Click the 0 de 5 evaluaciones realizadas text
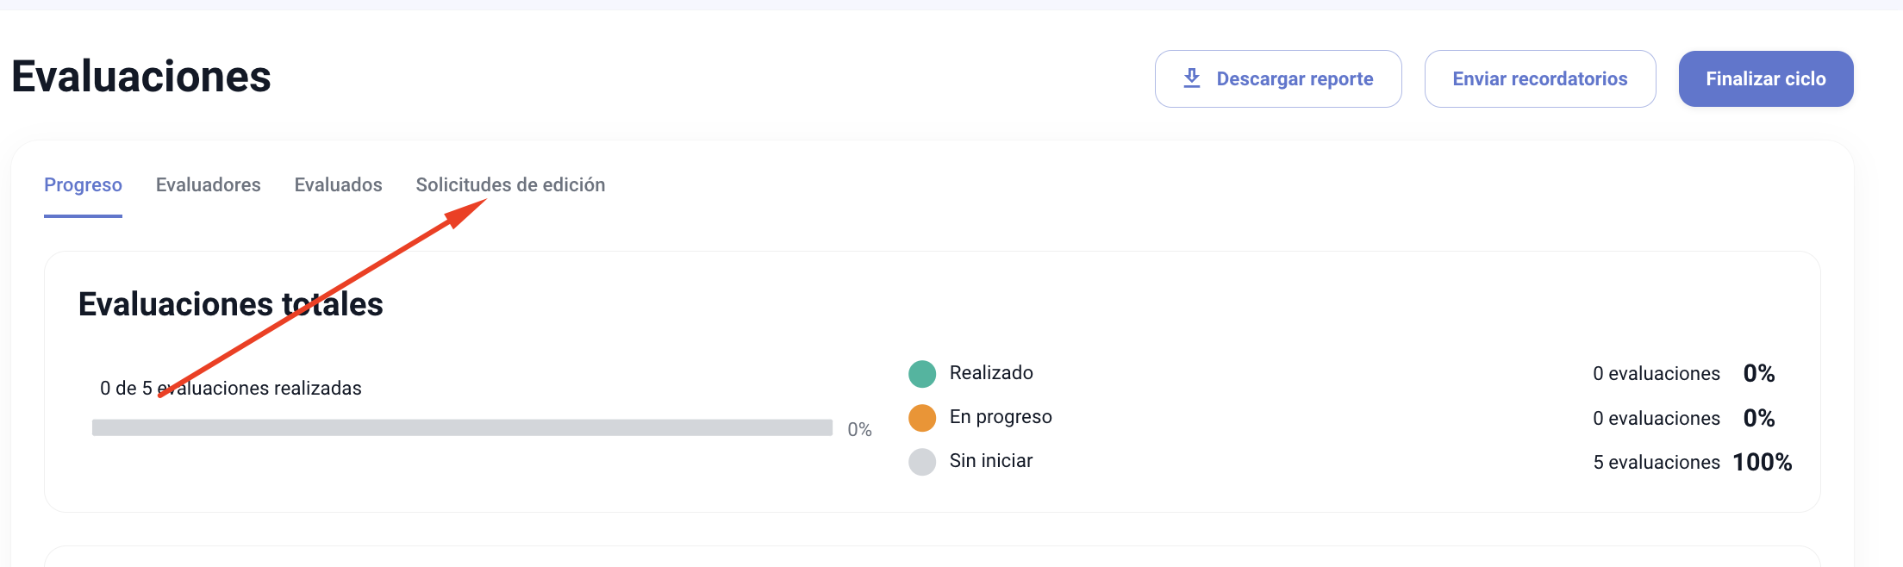The height and width of the screenshot is (567, 1903). point(231,389)
